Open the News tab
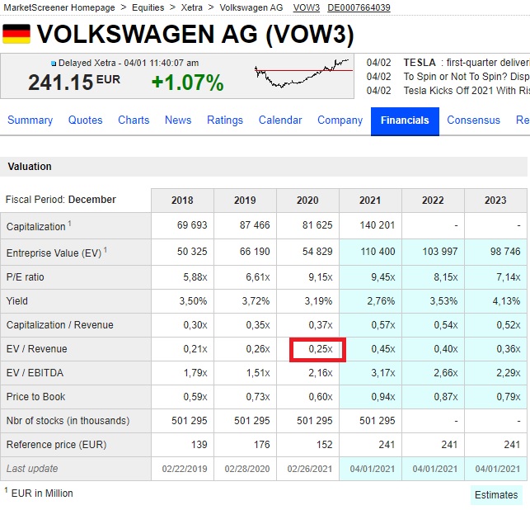The height and width of the screenshot is (510, 530). click(178, 120)
